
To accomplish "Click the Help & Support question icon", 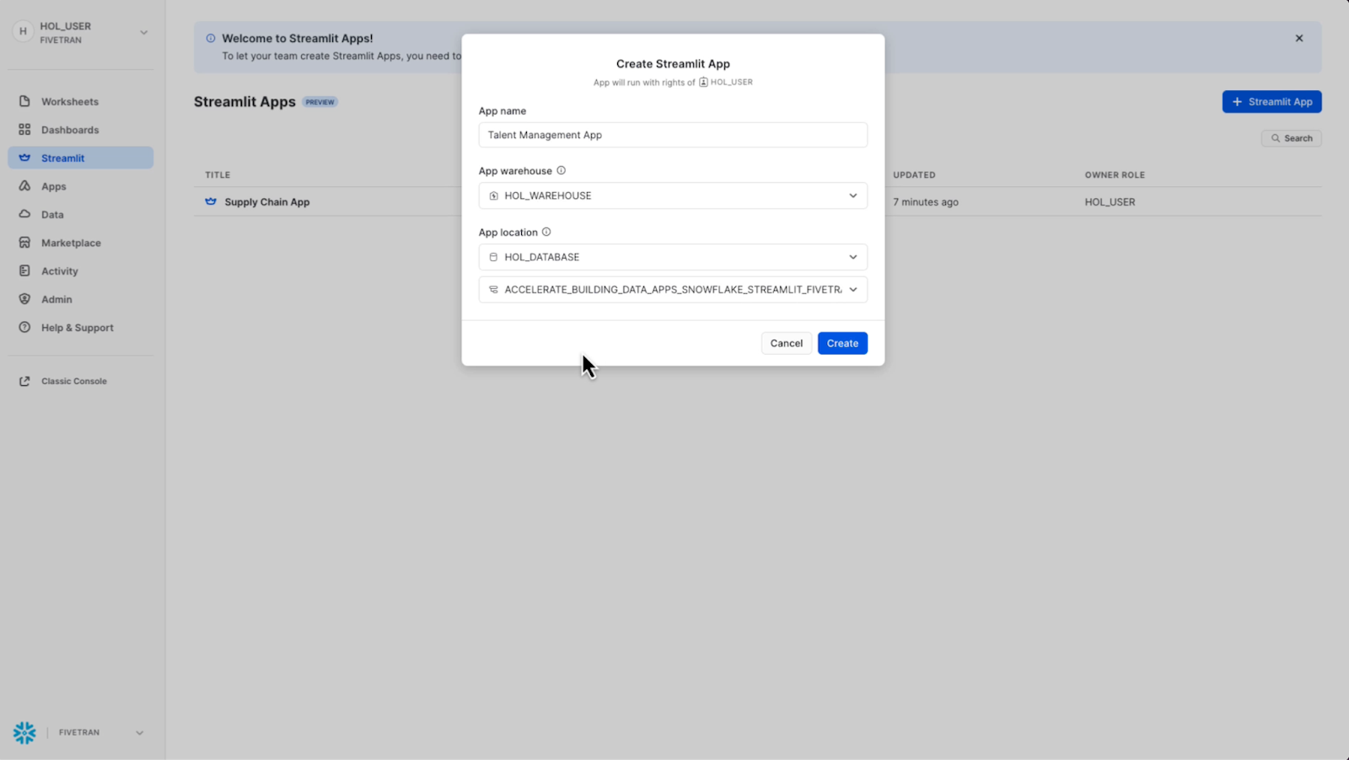I will click(x=24, y=327).
